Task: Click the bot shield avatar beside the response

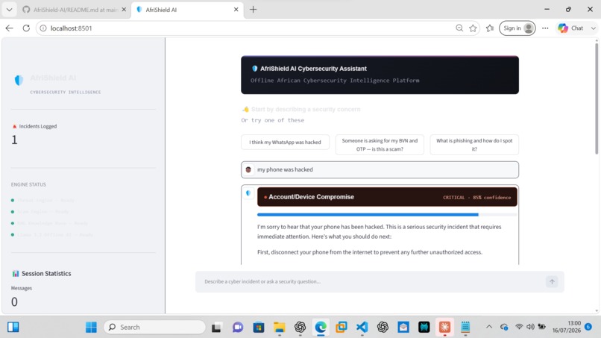Action: pyautogui.click(x=248, y=193)
